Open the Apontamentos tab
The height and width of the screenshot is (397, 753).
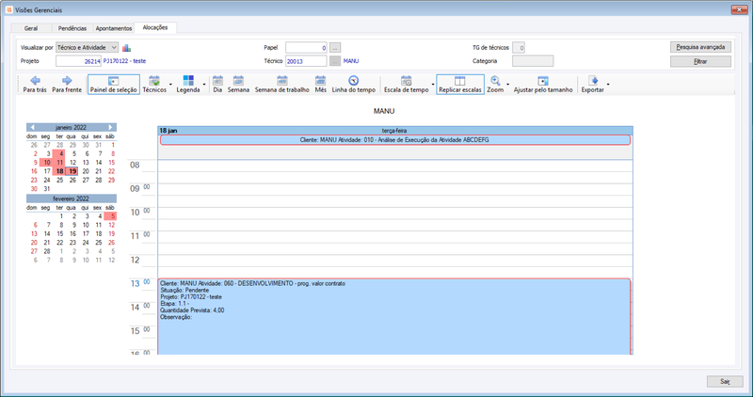pos(114,28)
